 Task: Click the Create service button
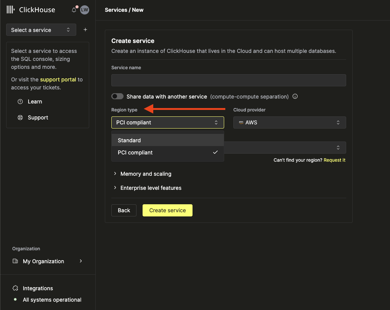pos(167,210)
